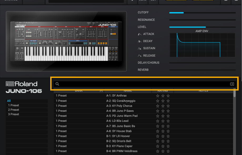Click the ATTACK envelope icon
The height and width of the screenshot is (155, 242).
click(139, 34)
